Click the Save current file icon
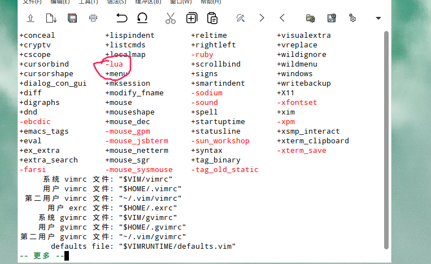Screen dimensions: 431x264 point(51,18)
